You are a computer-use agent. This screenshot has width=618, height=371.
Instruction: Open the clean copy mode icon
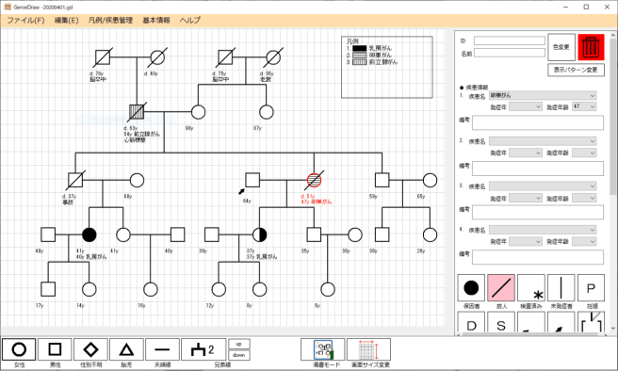(x=323, y=349)
